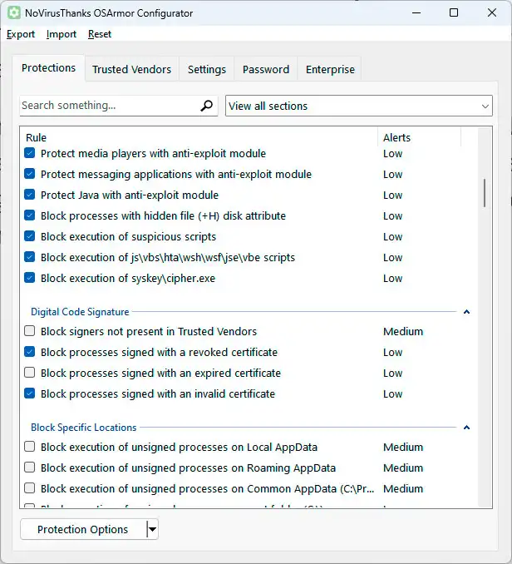Screen dimensions: 512x564
Task: Click Low alert for Protect Java rule
Action: point(392,195)
